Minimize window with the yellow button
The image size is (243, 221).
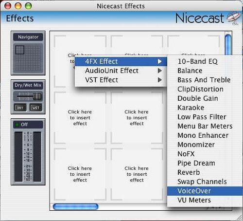point(18,6)
